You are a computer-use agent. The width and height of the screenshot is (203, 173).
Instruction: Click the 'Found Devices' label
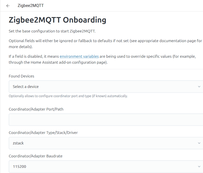click(x=21, y=76)
